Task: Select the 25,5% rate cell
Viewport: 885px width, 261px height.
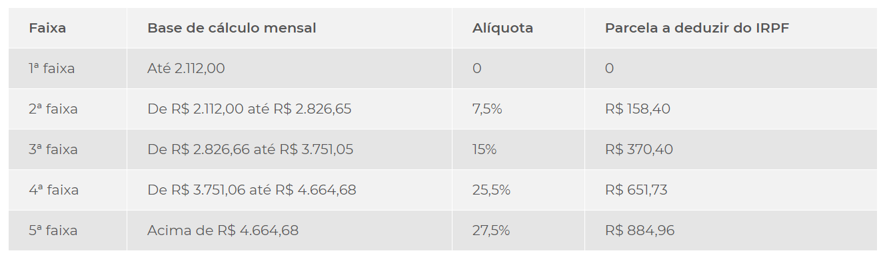Action: (x=491, y=190)
